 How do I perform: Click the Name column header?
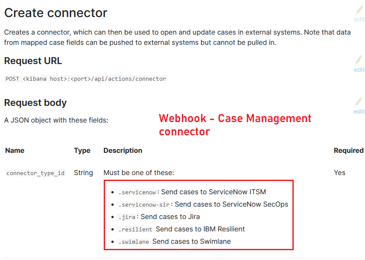[15, 150]
